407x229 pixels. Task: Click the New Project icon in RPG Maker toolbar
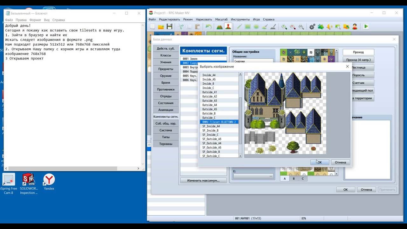pos(152,27)
